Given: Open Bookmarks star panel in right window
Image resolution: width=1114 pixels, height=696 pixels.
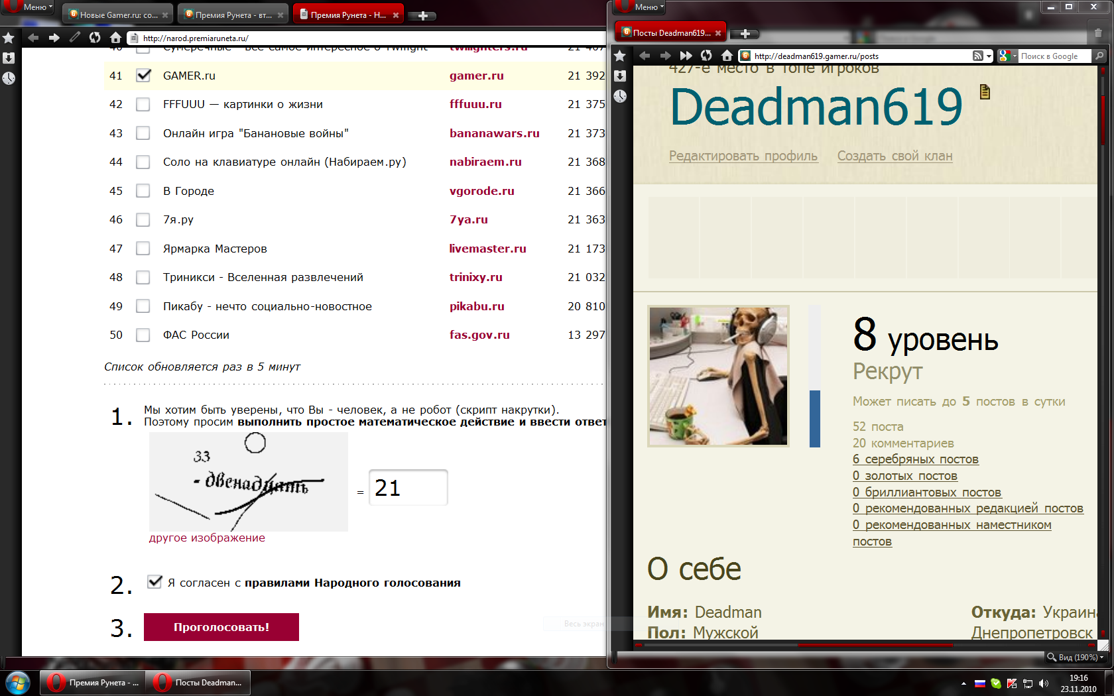Looking at the screenshot, I should pos(620,56).
